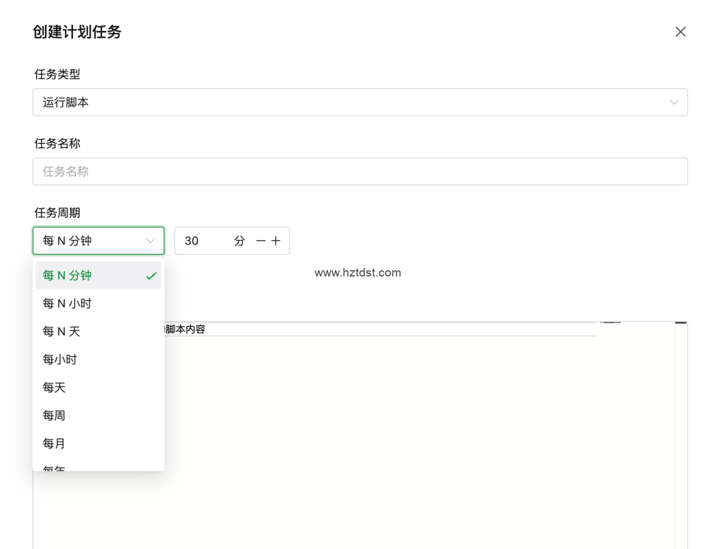Click the minus icon to decrease minutes
This screenshot has height=549, width=719.
260,241
